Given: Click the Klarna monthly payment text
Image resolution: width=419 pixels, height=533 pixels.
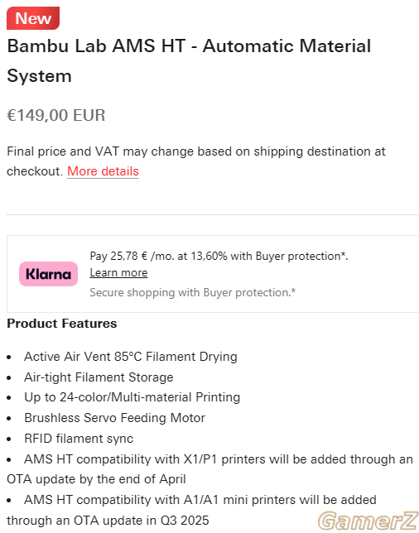Looking at the screenshot, I should [x=219, y=256].
